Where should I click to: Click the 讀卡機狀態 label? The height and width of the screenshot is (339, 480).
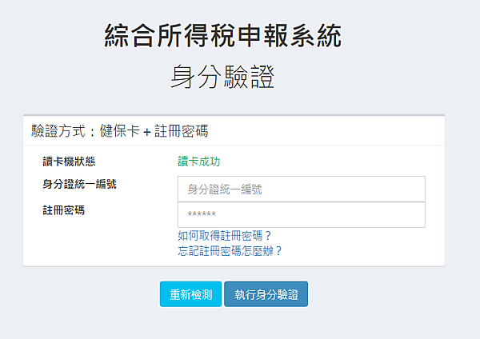(x=69, y=162)
